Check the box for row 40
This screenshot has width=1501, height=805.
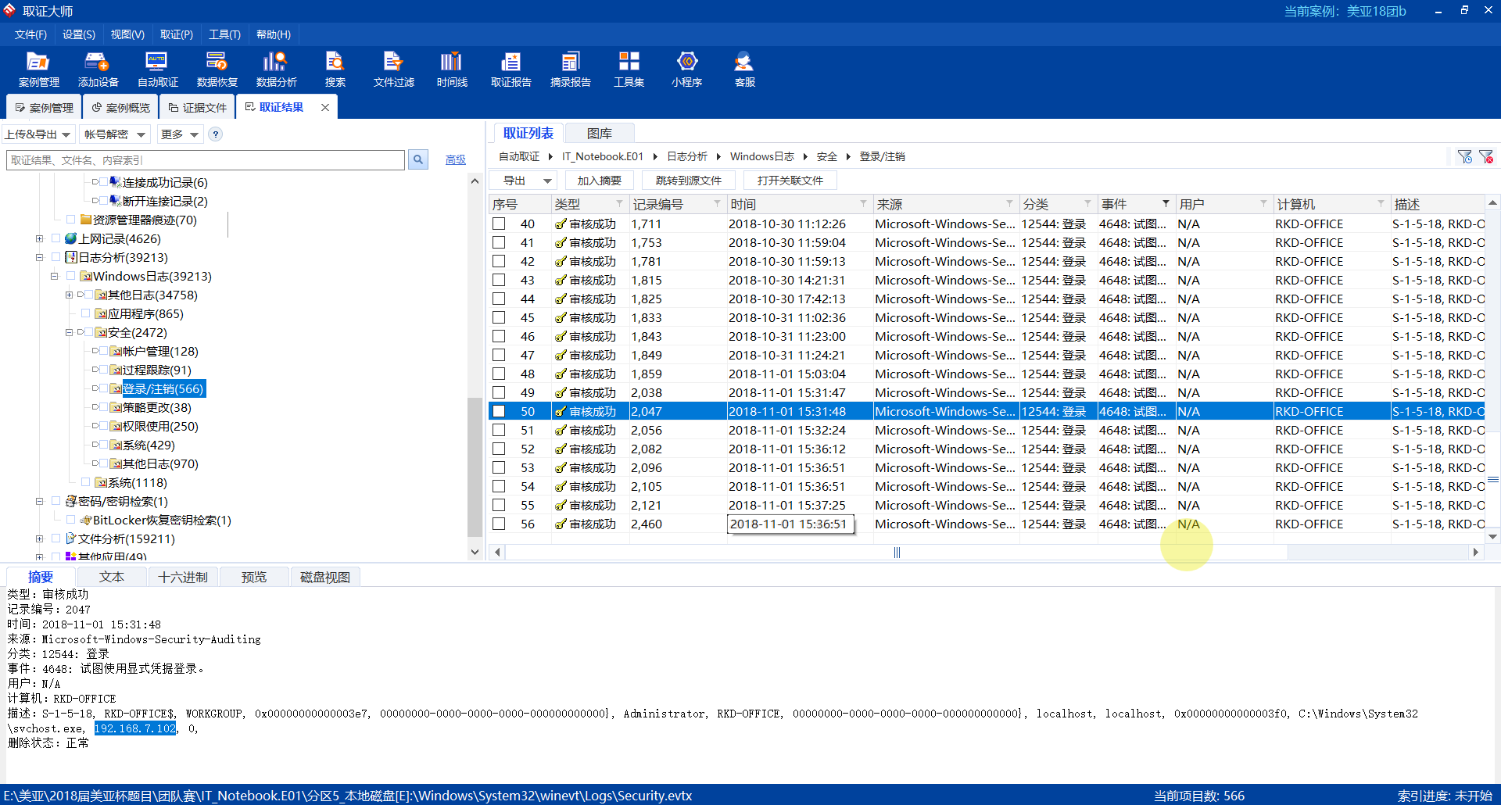pos(499,224)
